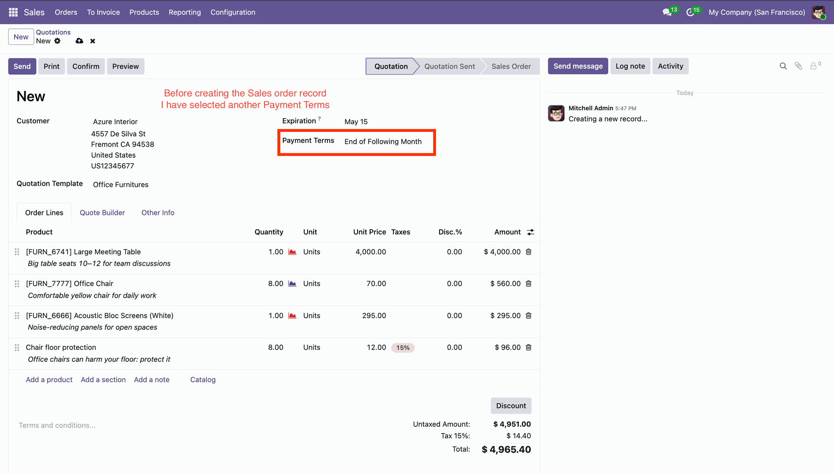Open attachments with the paperclip icon
Viewport: 834px width, 474px height.
798,66
